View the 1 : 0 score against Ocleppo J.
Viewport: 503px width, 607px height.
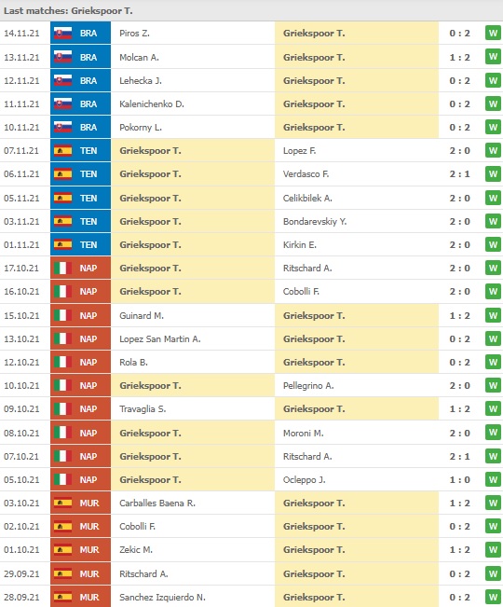[x=460, y=479]
